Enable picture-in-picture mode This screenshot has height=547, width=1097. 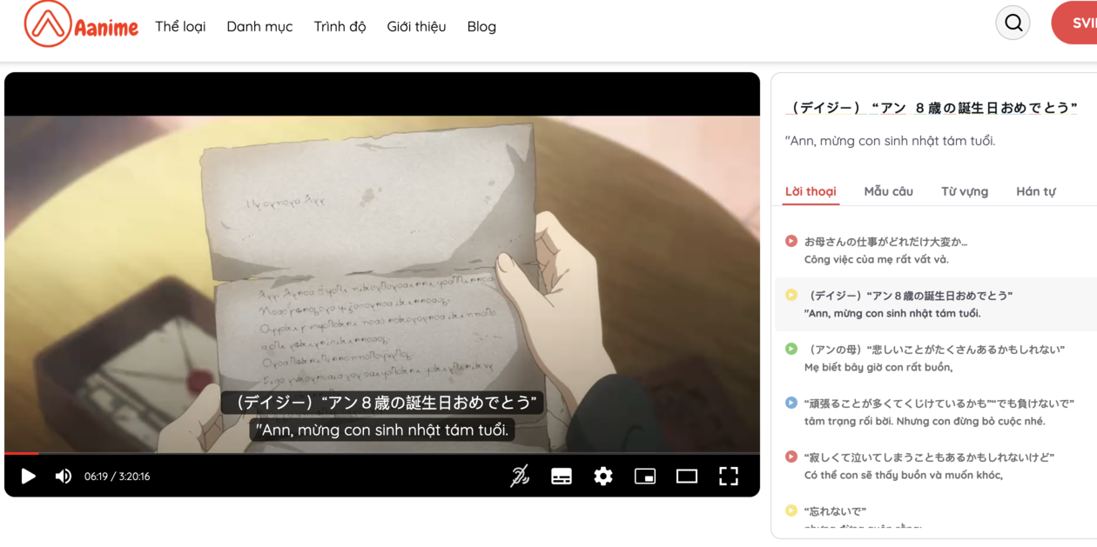coord(645,476)
